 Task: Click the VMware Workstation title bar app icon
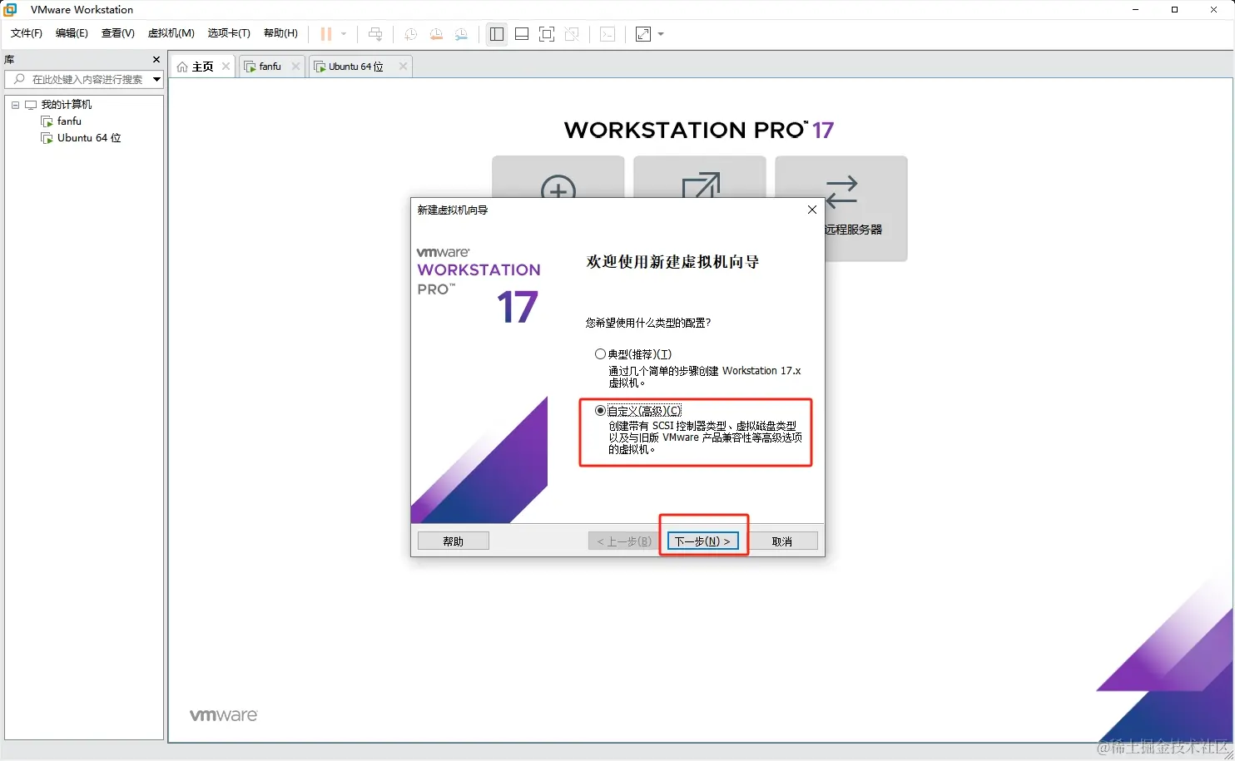[10, 10]
